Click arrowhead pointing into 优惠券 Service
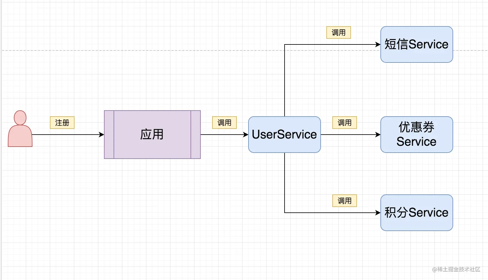 tap(378, 135)
